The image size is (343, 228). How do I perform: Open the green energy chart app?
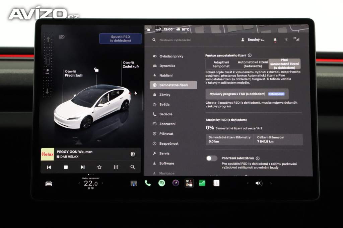point(202,183)
